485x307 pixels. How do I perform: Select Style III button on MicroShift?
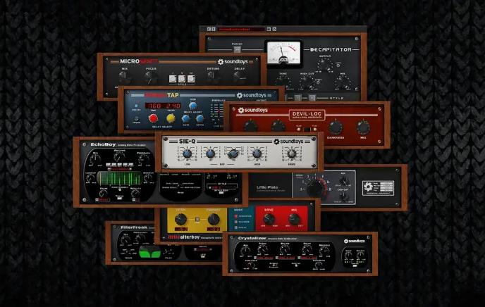click(191, 78)
